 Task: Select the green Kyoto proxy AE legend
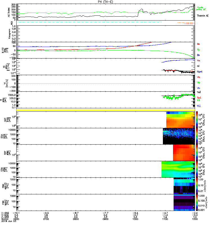(x=201, y=8)
